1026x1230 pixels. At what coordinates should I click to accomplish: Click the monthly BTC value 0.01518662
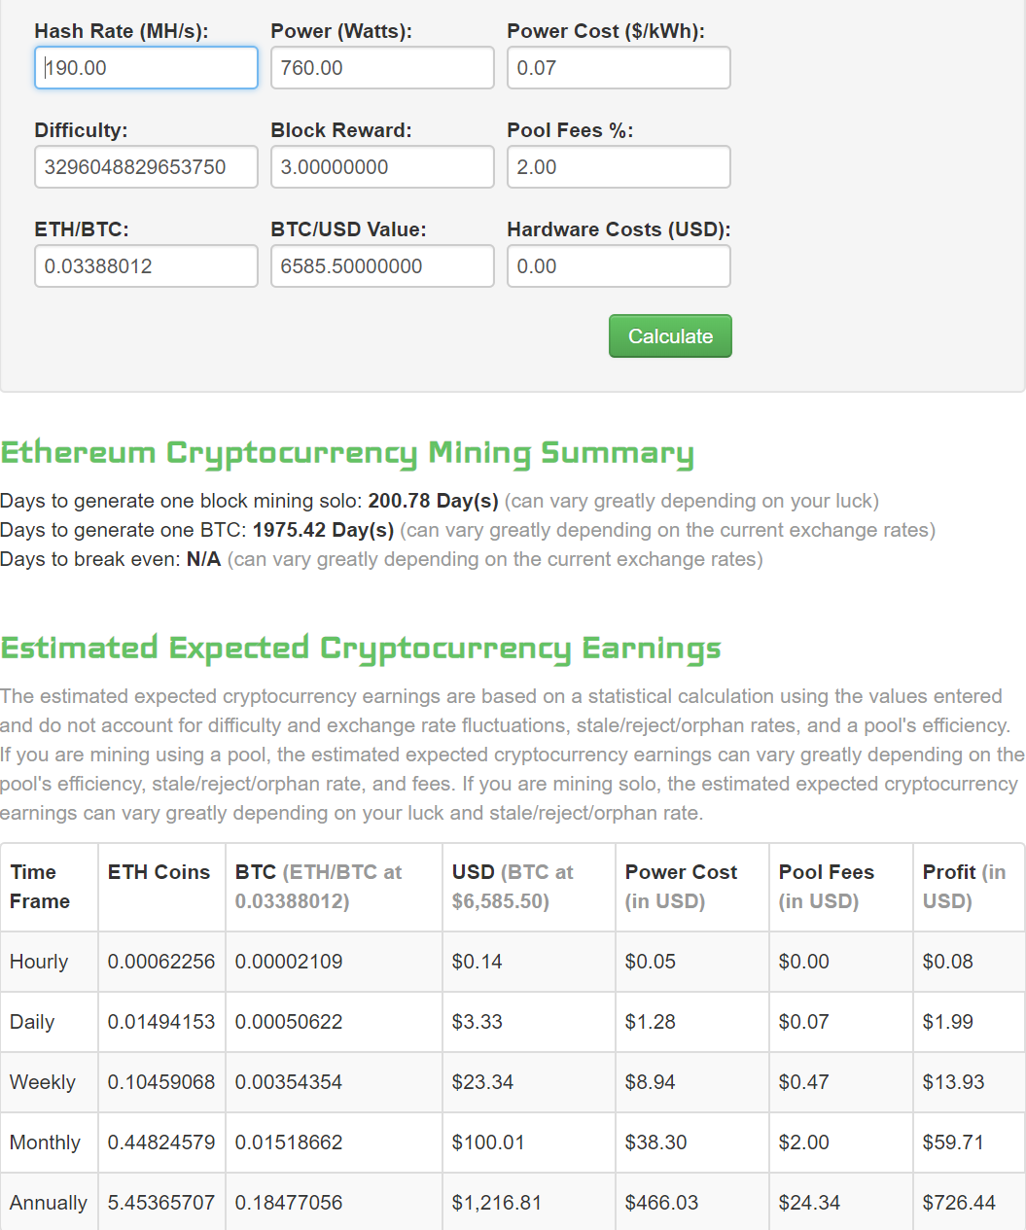[289, 1142]
